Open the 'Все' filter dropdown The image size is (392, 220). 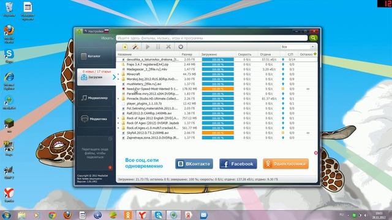tap(297, 46)
